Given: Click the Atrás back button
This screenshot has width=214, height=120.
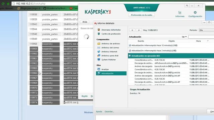Looking at the screenshot, I should coord(85,22).
